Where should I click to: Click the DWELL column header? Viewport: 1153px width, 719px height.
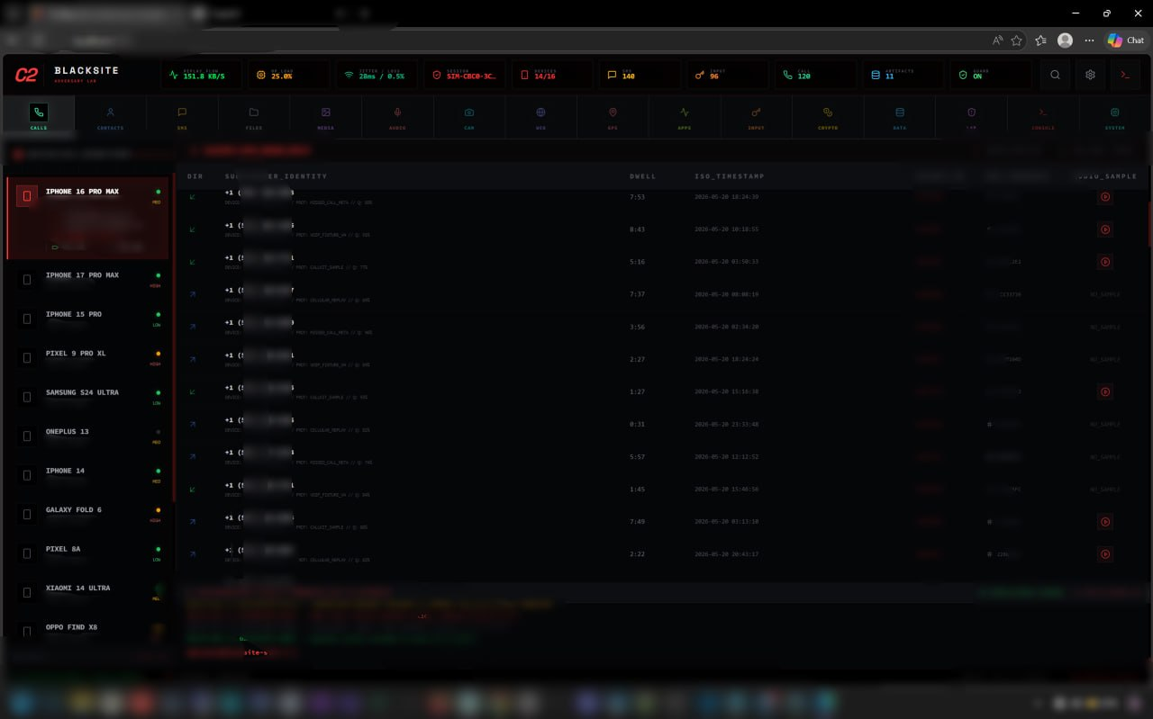tap(642, 176)
